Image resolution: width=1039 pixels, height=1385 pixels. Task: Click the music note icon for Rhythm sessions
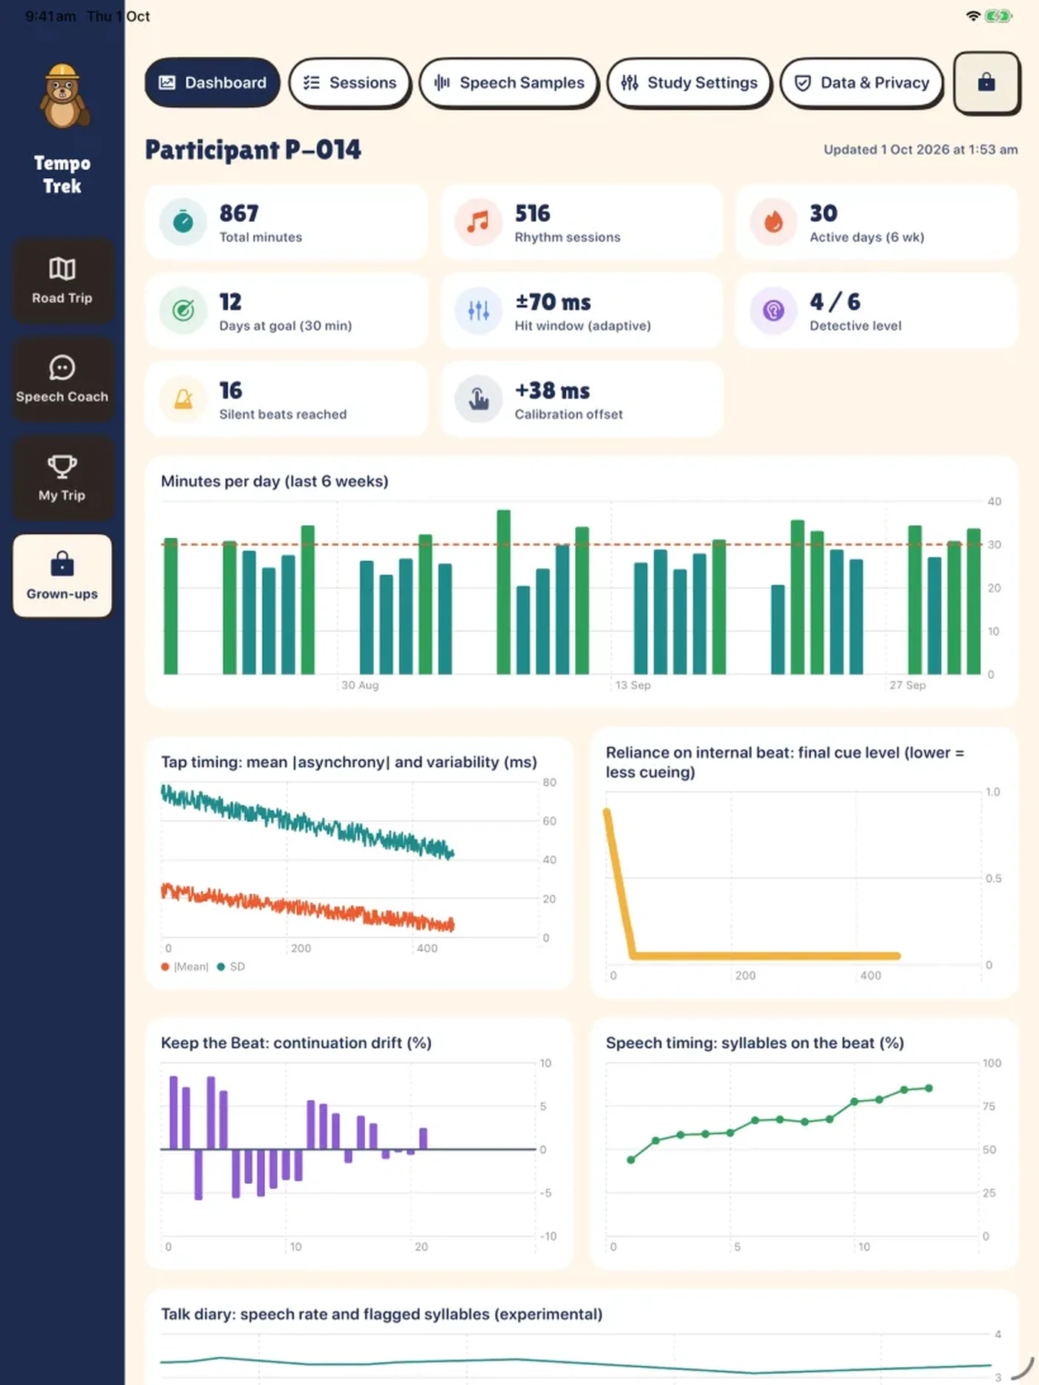tap(479, 222)
